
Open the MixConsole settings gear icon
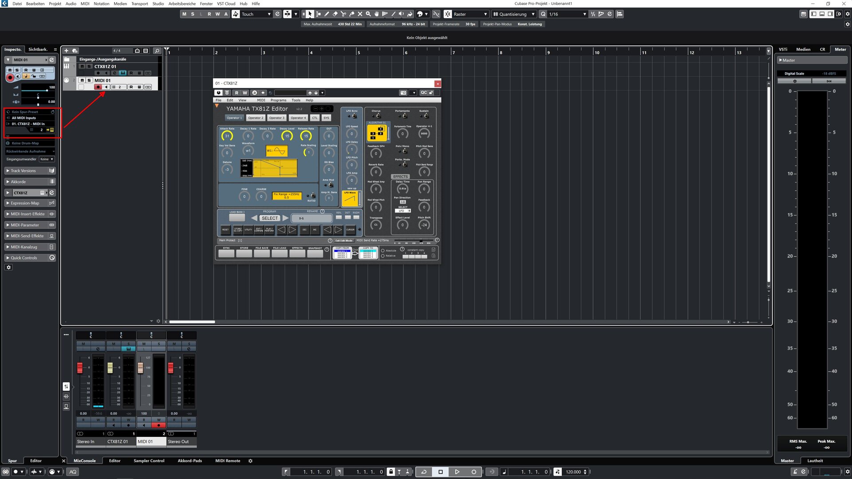[x=250, y=461]
